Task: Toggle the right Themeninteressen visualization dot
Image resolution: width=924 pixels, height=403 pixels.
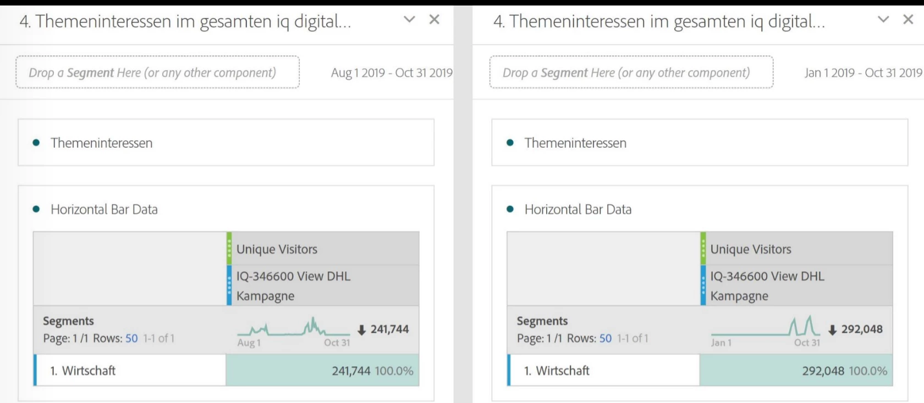Action: tap(510, 143)
